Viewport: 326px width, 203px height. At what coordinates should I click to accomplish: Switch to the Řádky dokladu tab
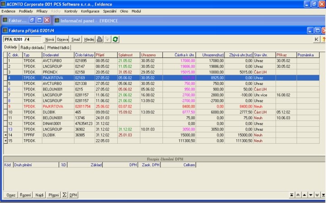point(32,47)
